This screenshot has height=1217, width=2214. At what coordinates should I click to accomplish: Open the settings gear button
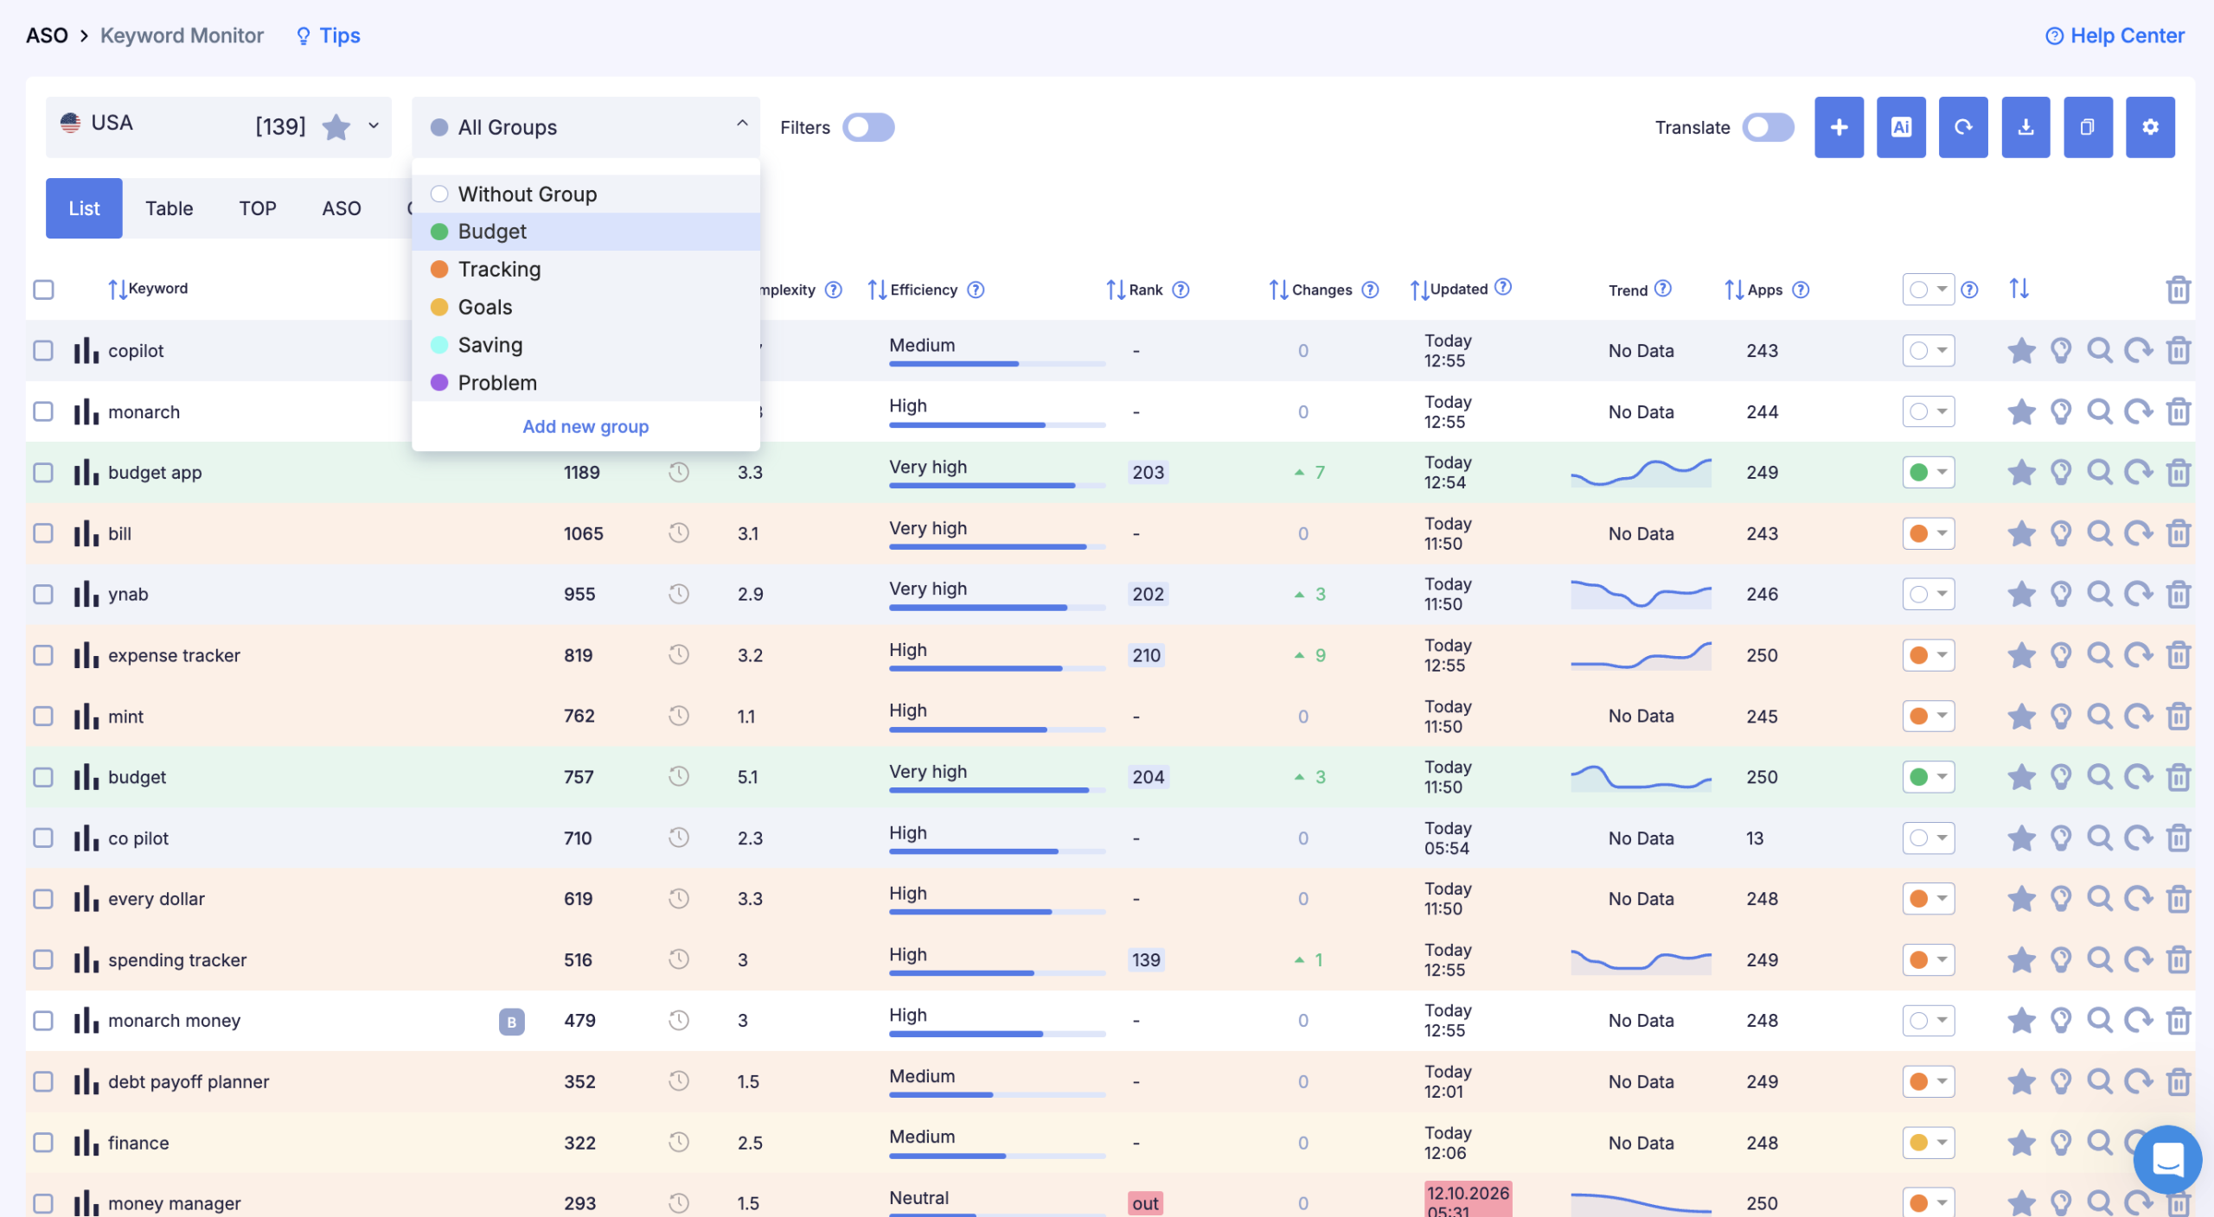(x=2150, y=127)
